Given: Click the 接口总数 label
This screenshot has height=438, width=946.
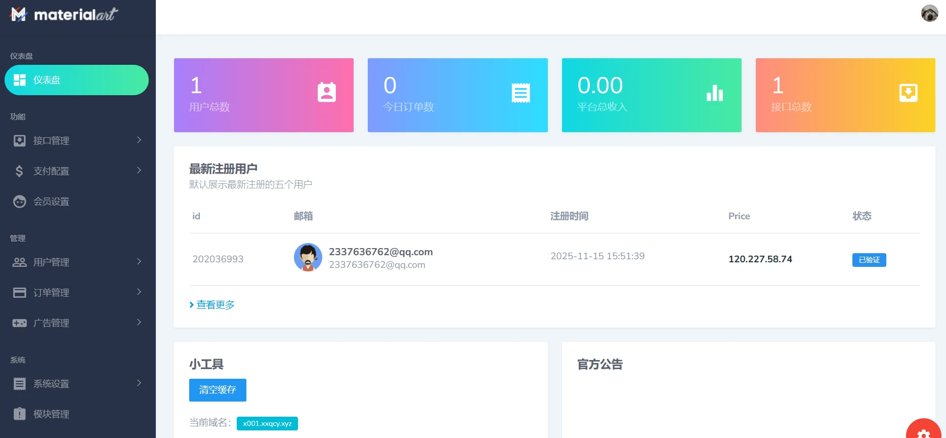Looking at the screenshot, I should [791, 107].
